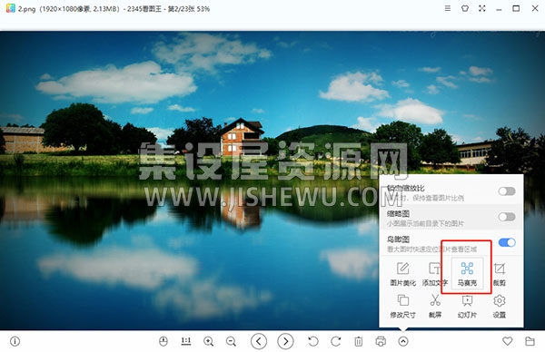
Task: Go to the next image
Action: click(285, 341)
